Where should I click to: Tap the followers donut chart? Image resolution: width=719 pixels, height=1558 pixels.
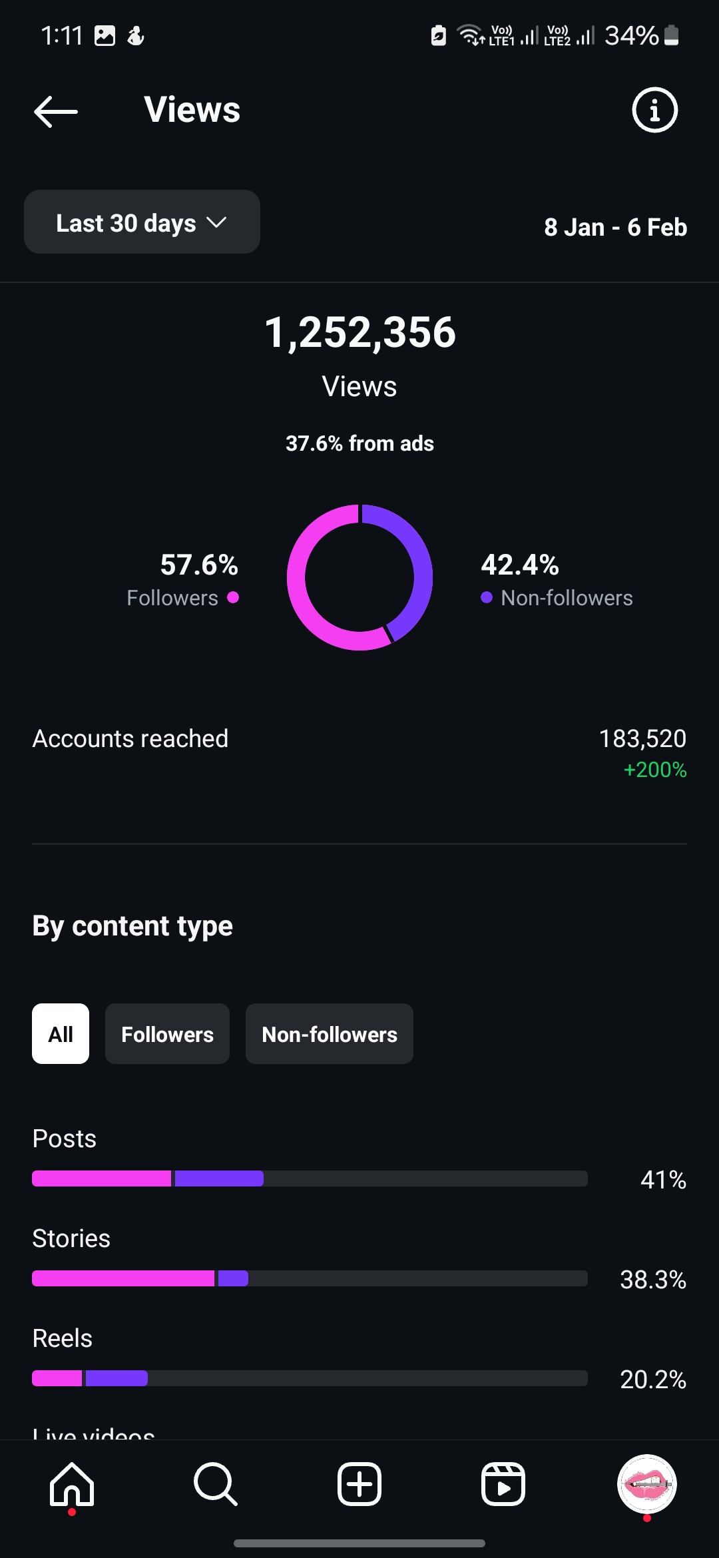359,577
